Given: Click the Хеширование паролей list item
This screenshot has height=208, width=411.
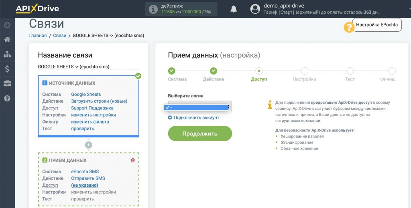Looking at the screenshot, I should tap(302, 136).
